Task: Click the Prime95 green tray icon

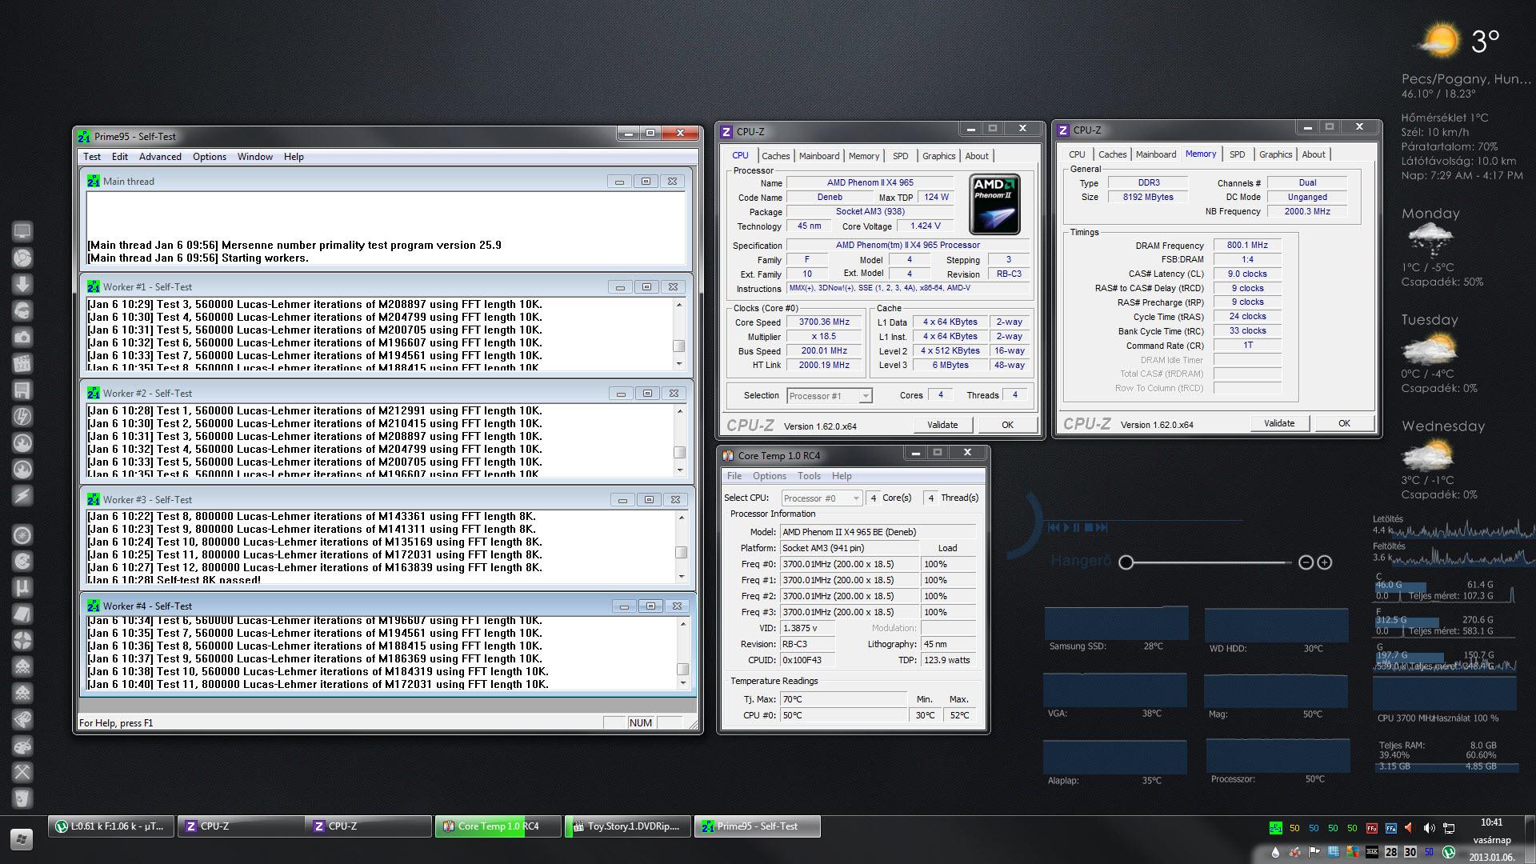Action: tap(1275, 828)
